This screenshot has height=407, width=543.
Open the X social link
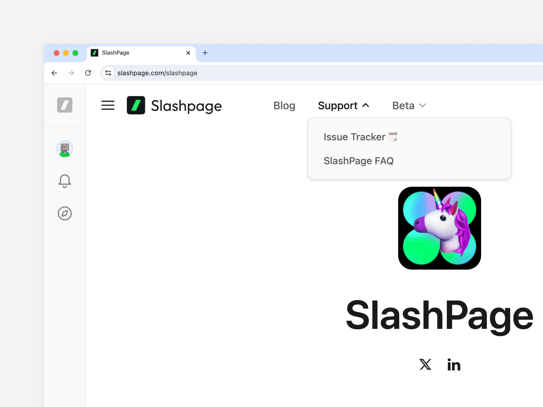[425, 364]
